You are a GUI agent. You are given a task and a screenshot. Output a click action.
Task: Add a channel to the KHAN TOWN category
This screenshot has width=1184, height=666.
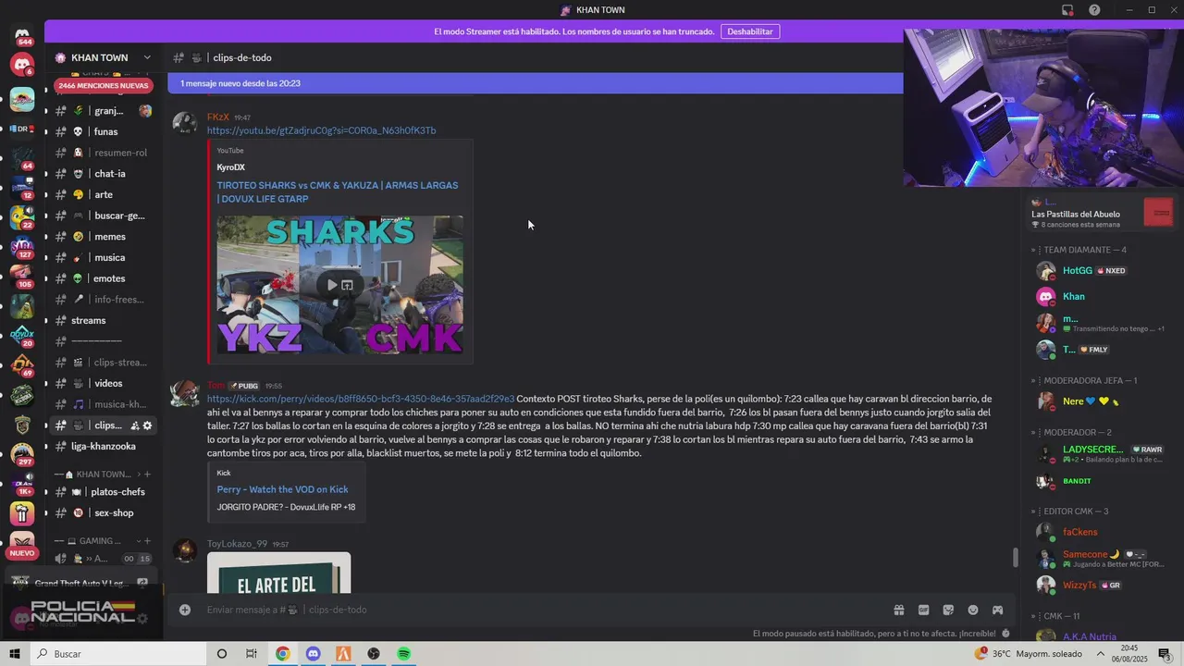[147, 475]
